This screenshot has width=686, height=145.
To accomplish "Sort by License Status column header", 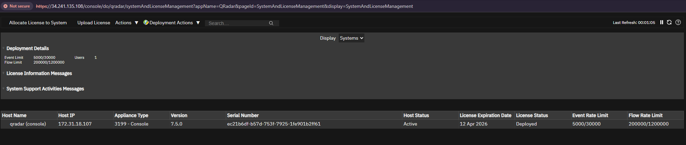I will pyautogui.click(x=543, y=115).
